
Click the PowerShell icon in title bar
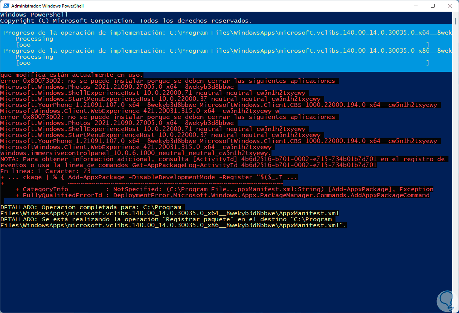point(6,6)
